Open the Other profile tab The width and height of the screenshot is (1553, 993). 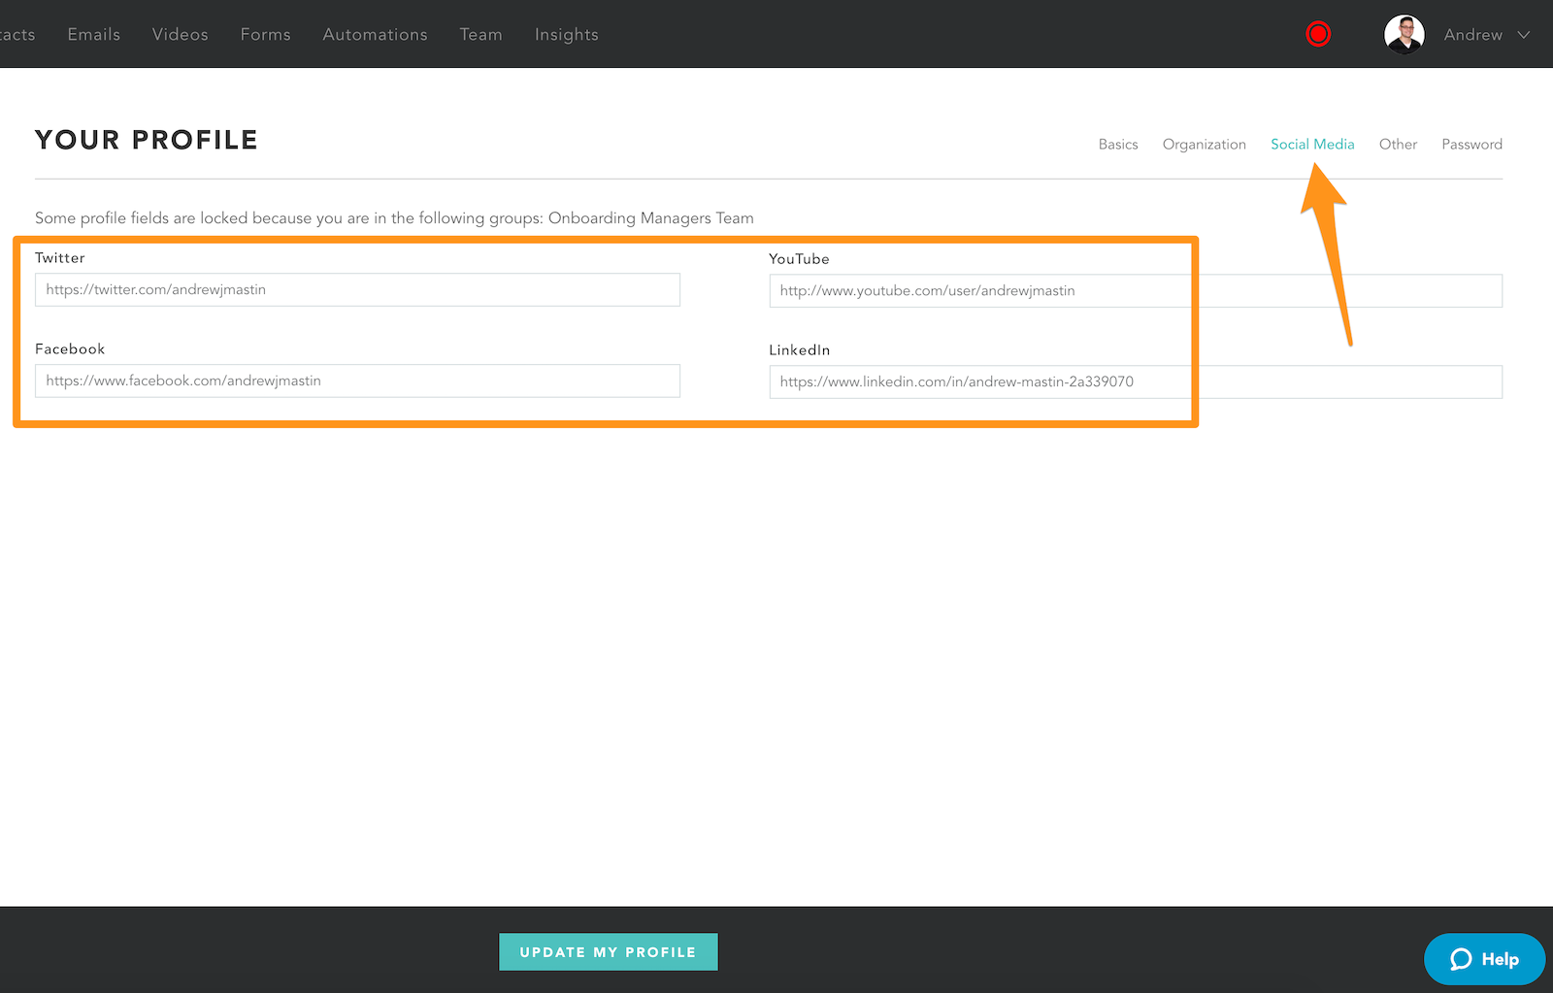1398,144
